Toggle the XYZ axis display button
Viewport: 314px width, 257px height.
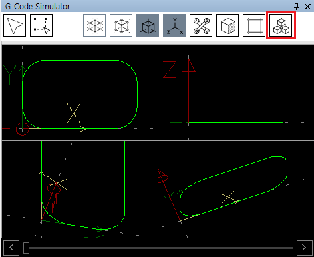click(x=174, y=25)
